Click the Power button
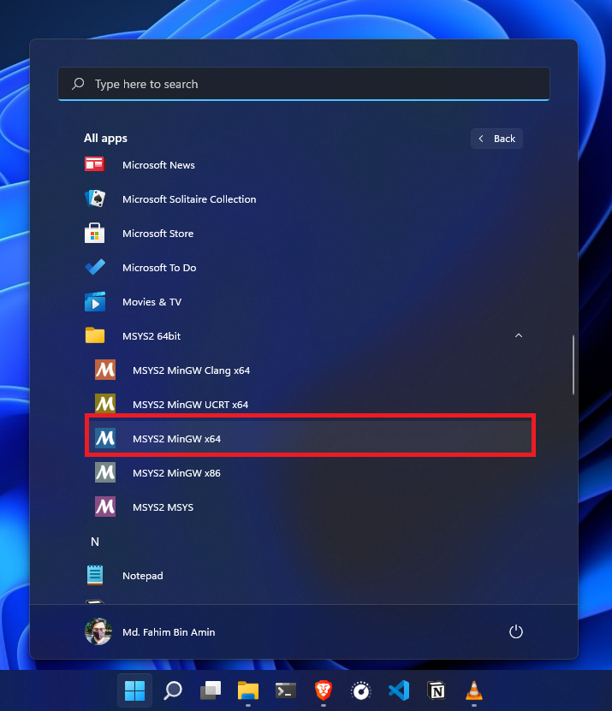Viewport: 612px width, 711px height. click(x=515, y=632)
